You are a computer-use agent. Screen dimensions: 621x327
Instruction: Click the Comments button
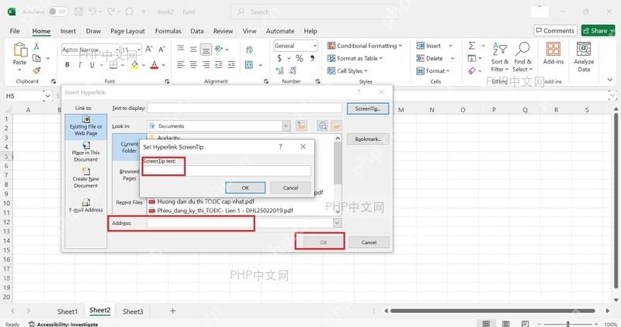pyautogui.click(x=555, y=31)
